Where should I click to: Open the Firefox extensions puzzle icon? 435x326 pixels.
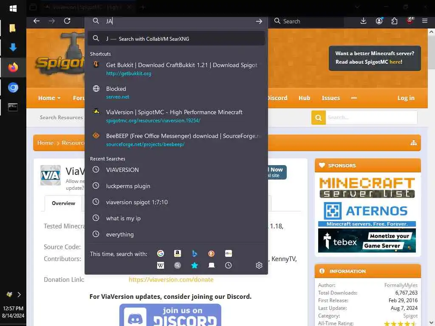[394, 21]
